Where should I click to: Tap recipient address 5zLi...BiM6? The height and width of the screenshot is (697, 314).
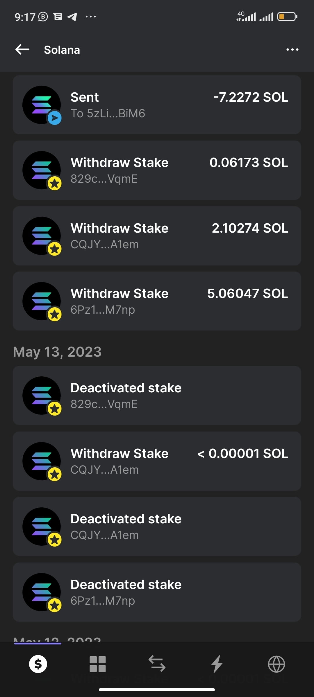click(x=108, y=114)
